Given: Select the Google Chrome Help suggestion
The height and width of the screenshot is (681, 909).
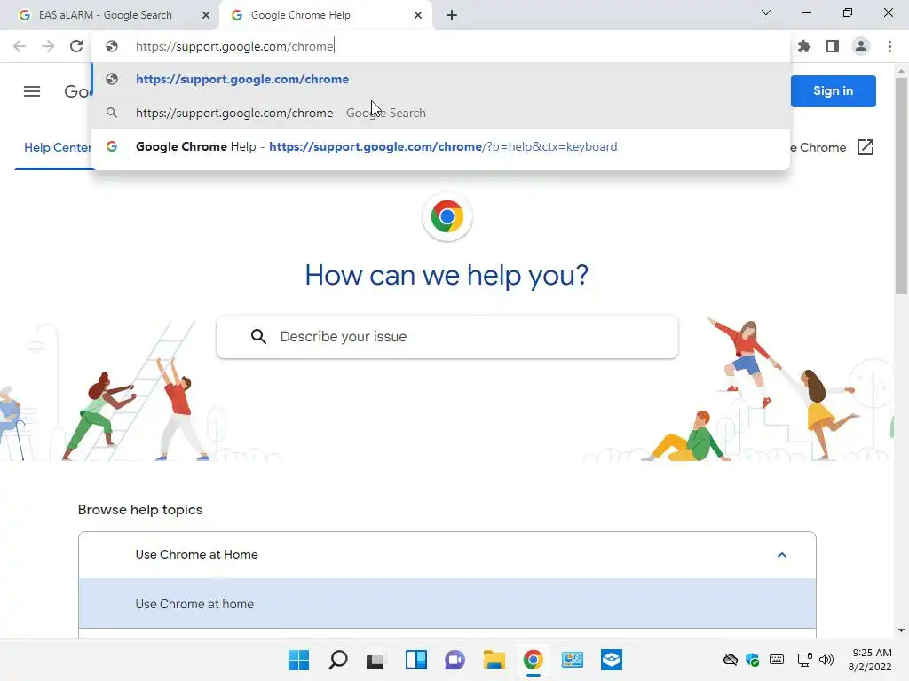Looking at the screenshot, I should click(440, 146).
